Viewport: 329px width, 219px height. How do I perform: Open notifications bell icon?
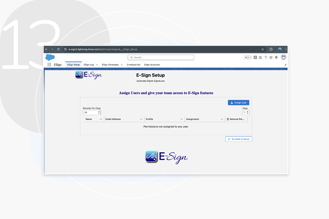(x=276, y=57)
